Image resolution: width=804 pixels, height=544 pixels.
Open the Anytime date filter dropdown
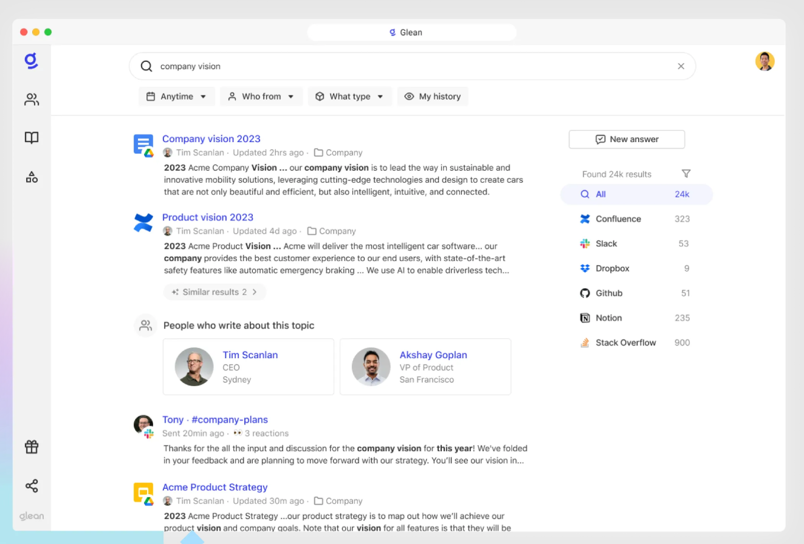click(177, 97)
